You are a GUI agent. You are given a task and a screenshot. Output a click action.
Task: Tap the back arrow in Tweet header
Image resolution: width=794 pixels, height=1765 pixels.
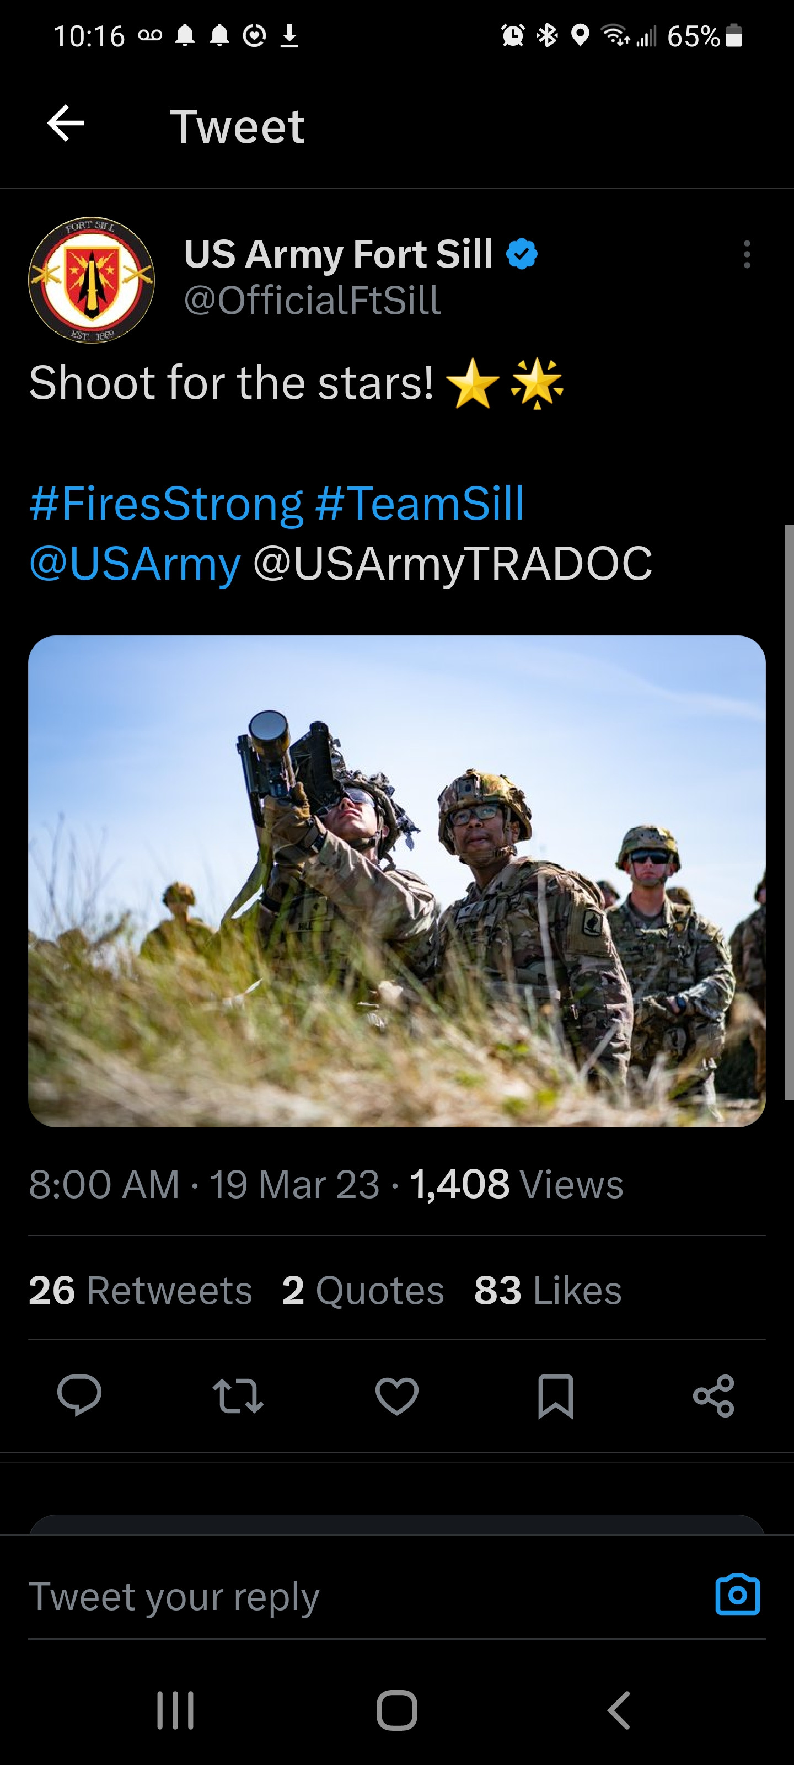point(66,124)
